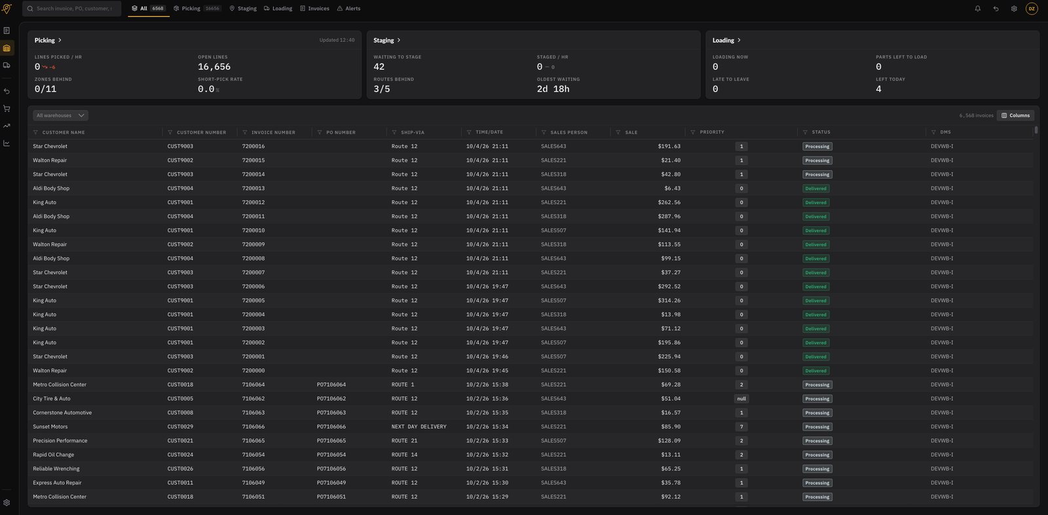Click the undo arrow in top bar
Image resolution: width=1048 pixels, height=515 pixels.
(x=996, y=9)
